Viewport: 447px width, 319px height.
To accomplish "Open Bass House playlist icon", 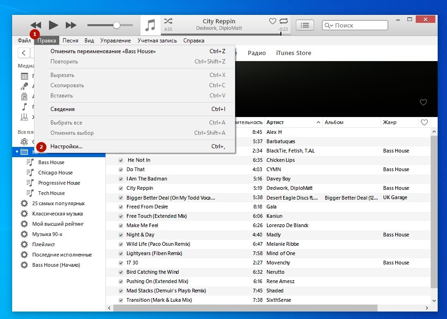I will point(30,162).
